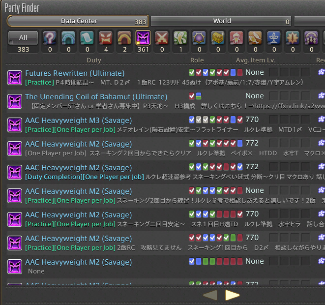Image resolution: width=325 pixels, height=305 pixels.
Task: Select the Guildhests scroll category icon
Action: point(87,38)
